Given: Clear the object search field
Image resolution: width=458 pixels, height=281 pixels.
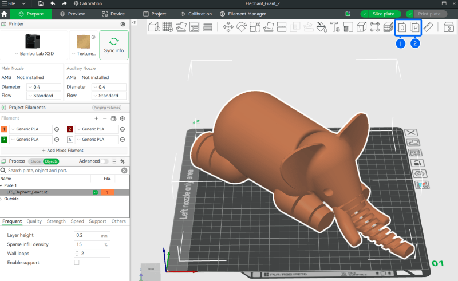Looking at the screenshot, I should coord(124,171).
